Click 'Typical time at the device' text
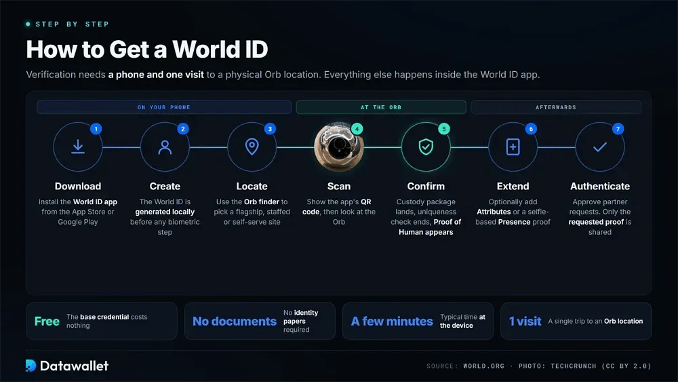 462,321
